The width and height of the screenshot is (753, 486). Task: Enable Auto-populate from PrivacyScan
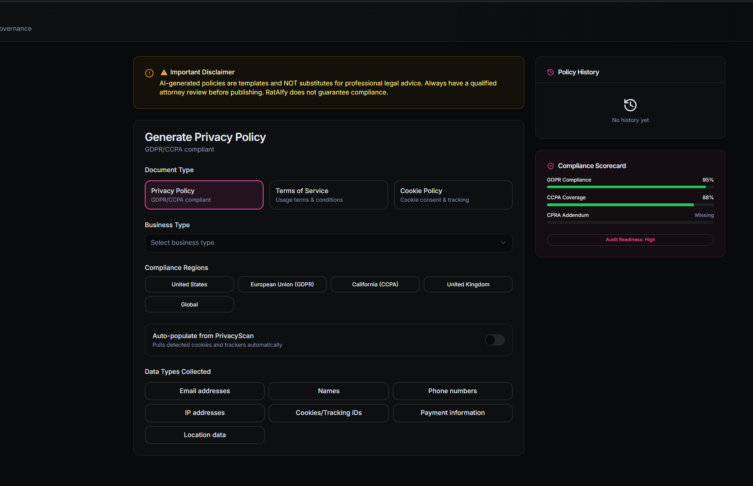coord(495,340)
